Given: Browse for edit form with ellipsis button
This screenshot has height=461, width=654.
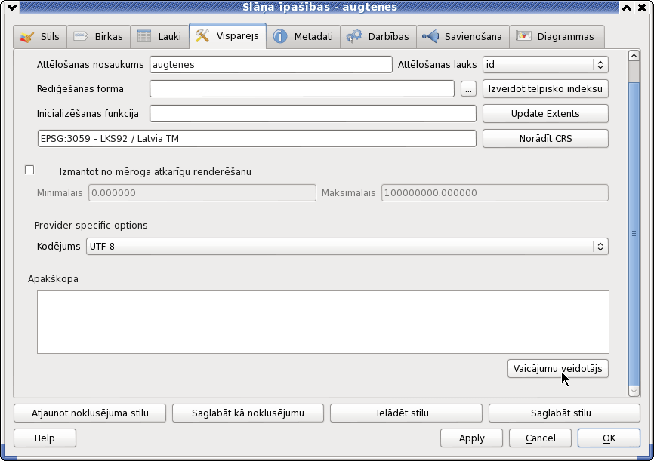Looking at the screenshot, I should (468, 89).
